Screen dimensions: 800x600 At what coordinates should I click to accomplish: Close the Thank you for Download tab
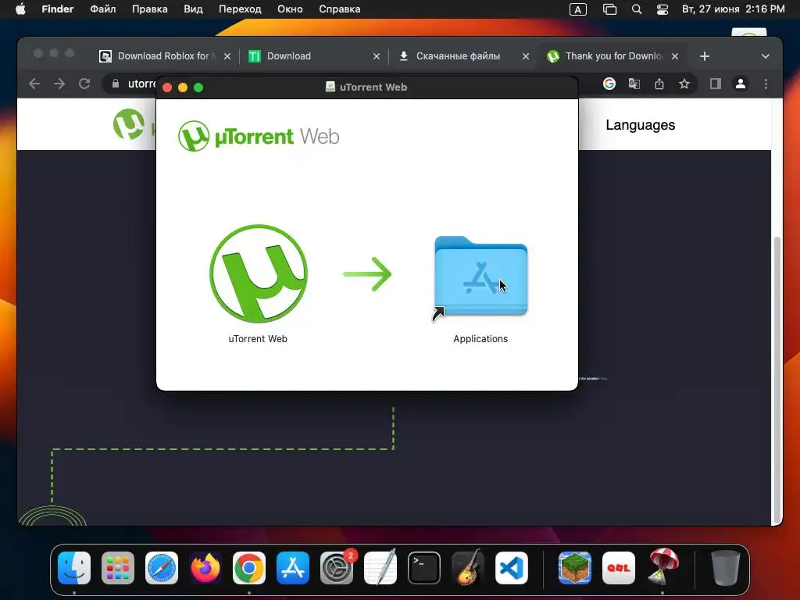pos(675,56)
